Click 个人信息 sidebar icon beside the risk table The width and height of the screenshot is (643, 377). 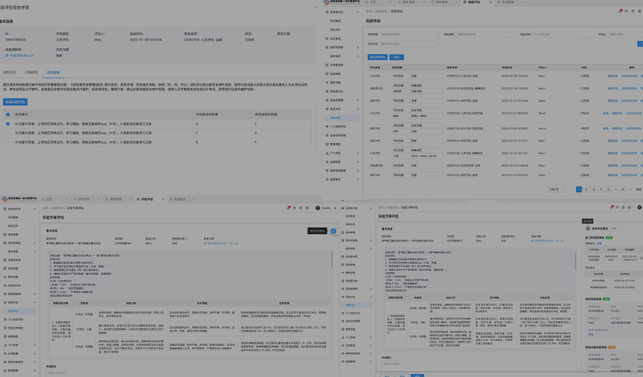327,152
